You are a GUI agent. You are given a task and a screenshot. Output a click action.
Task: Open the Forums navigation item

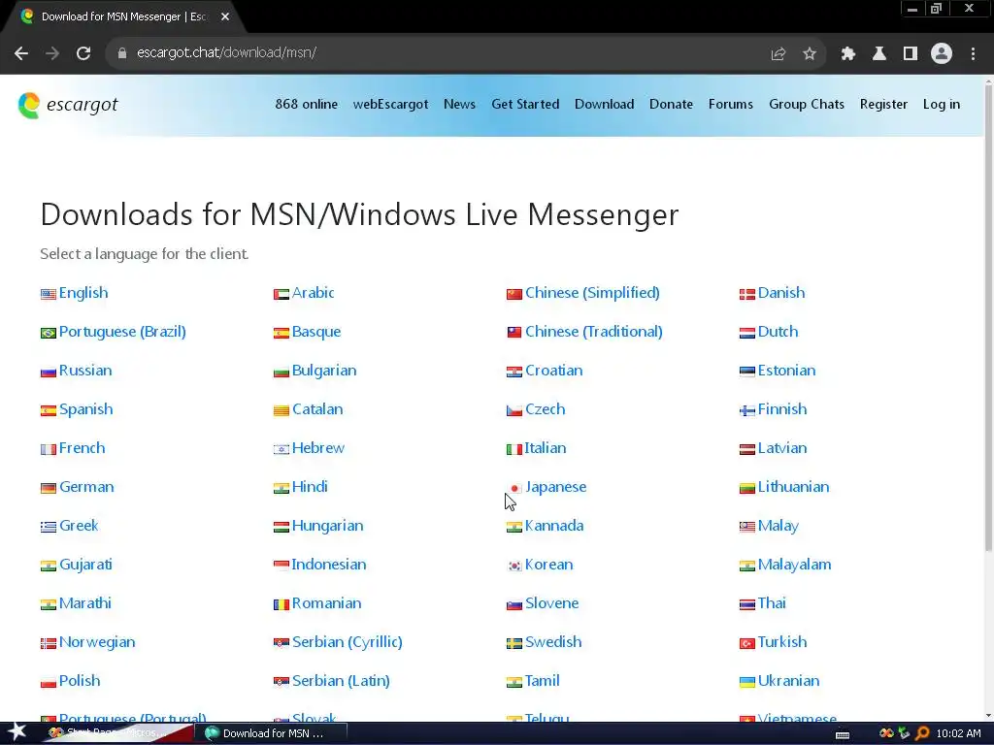731,104
